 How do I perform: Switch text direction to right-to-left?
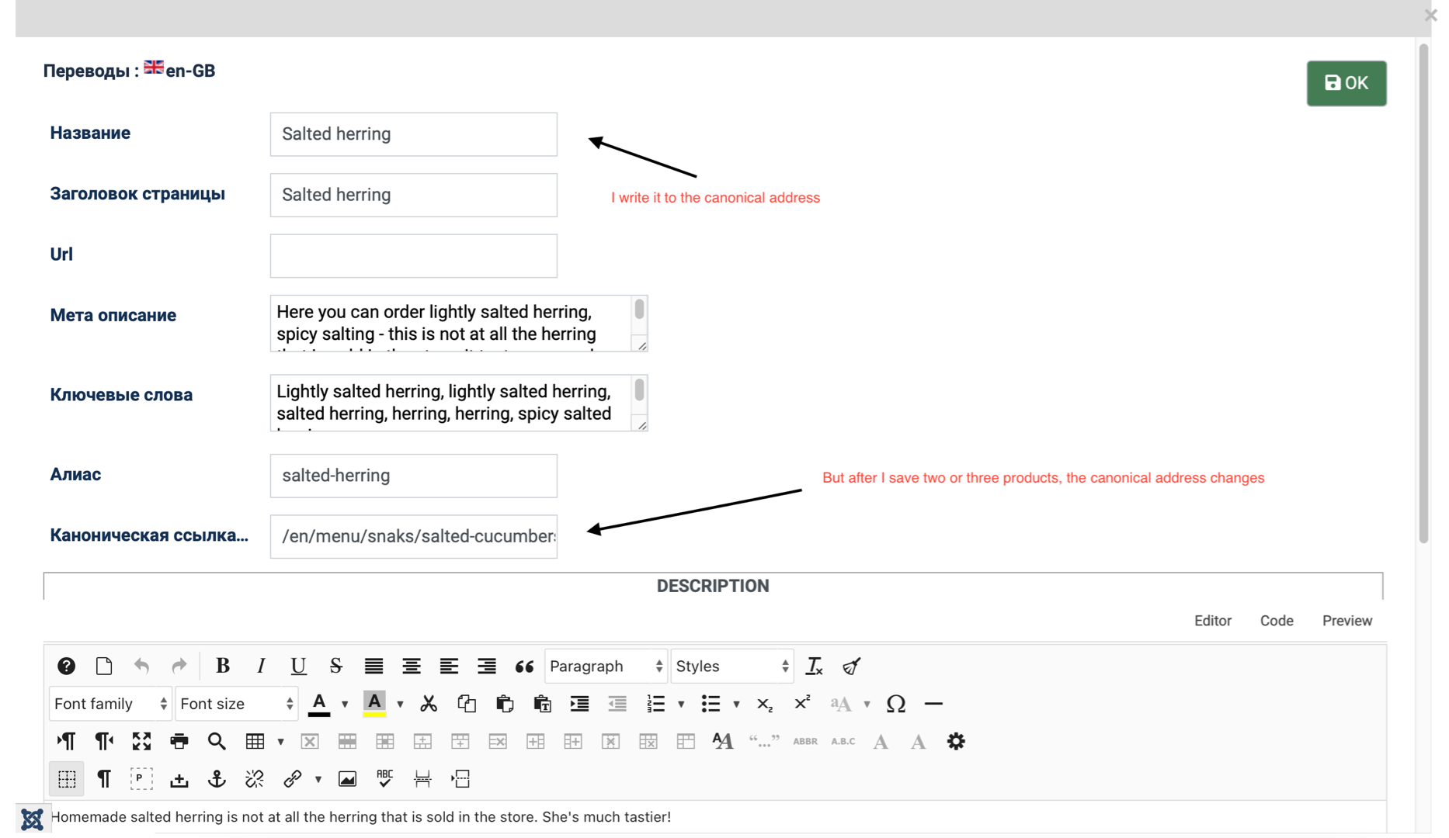104,741
